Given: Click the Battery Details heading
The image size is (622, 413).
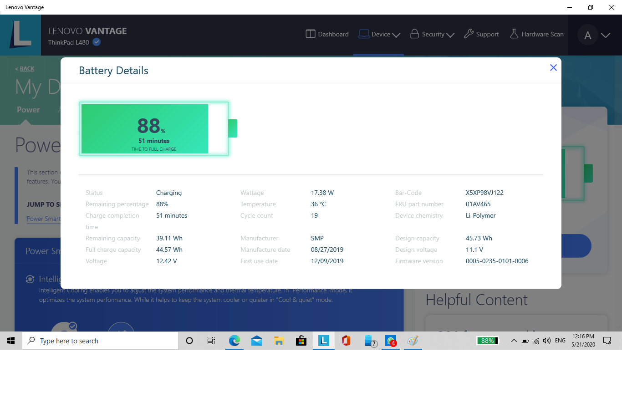Looking at the screenshot, I should [x=114, y=71].
